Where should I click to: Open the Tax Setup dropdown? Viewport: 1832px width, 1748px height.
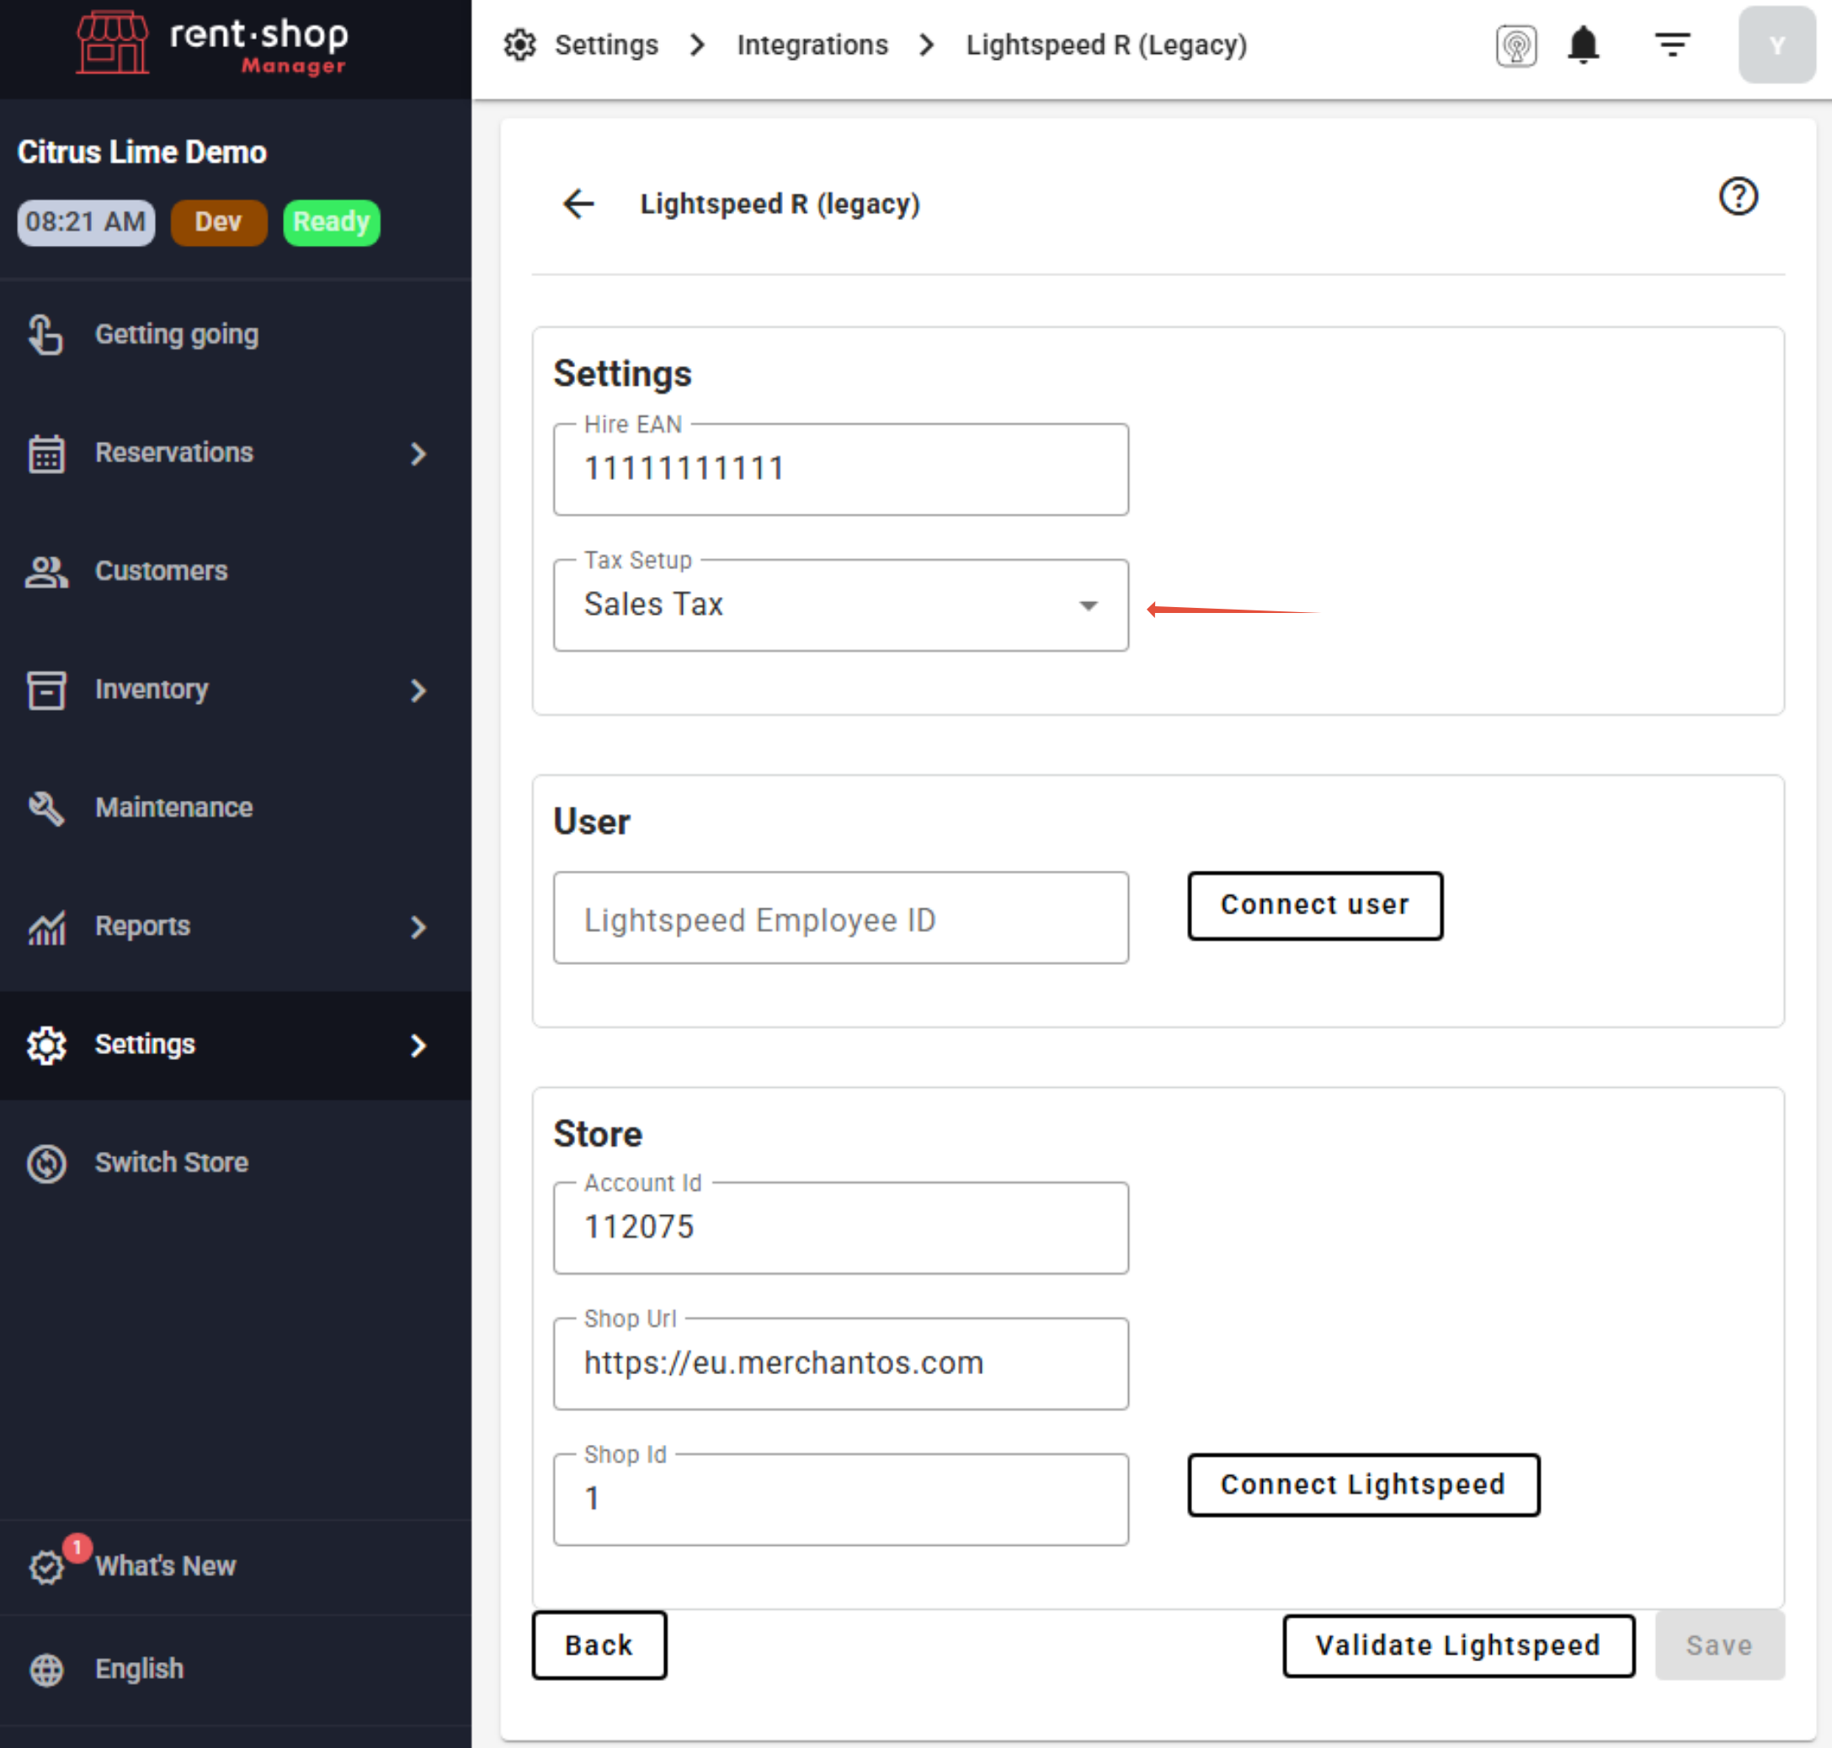839,605
